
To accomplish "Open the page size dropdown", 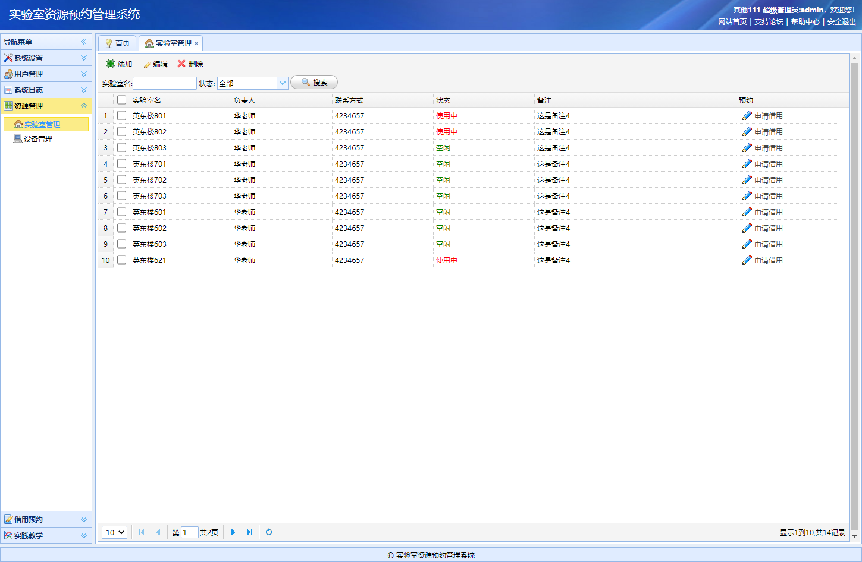I will coord(114,532).
